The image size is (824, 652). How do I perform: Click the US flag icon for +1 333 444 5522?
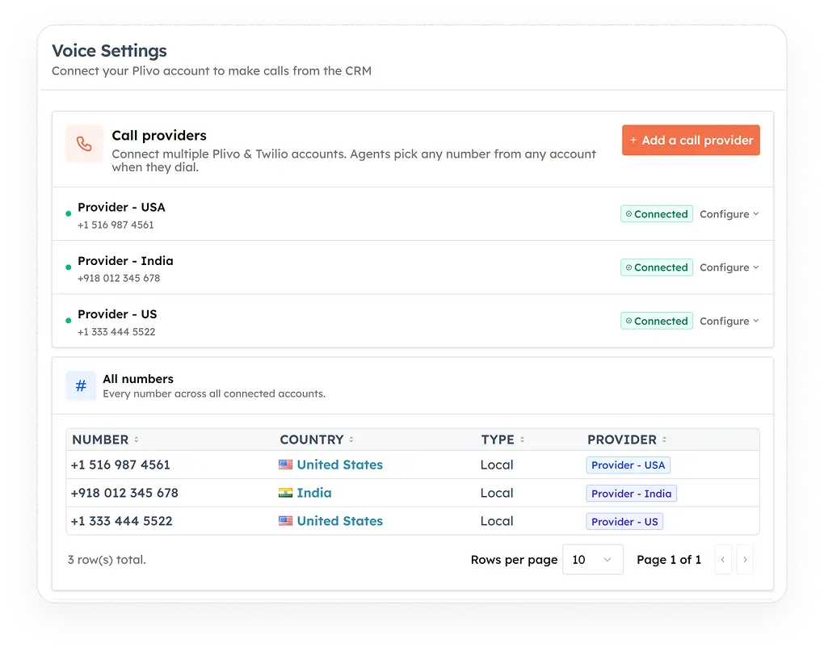click(x=285, y=520)
